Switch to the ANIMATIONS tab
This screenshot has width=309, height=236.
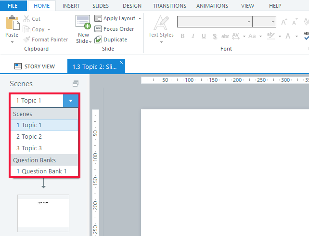tap(212, 6)
